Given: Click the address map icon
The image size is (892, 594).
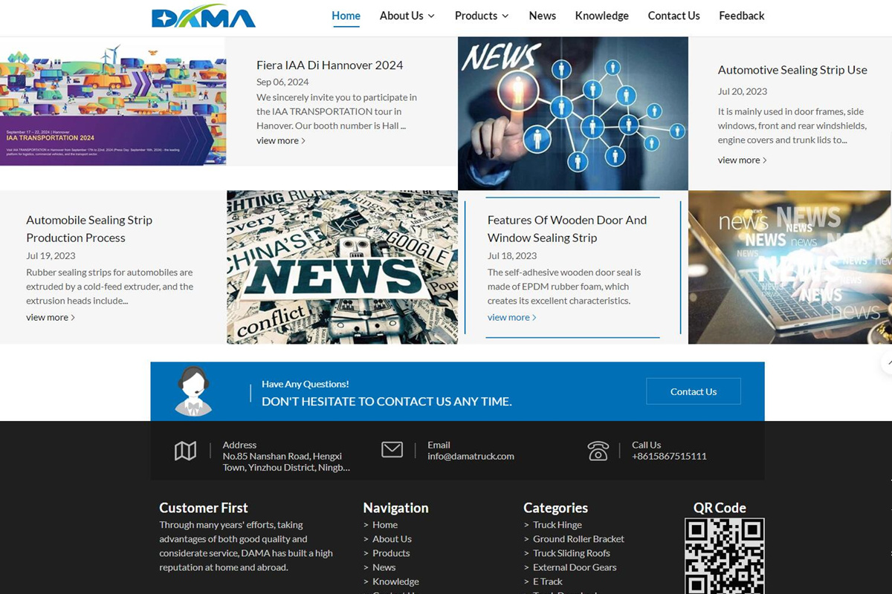Looking at the screenshot, I should coord(185,451).
